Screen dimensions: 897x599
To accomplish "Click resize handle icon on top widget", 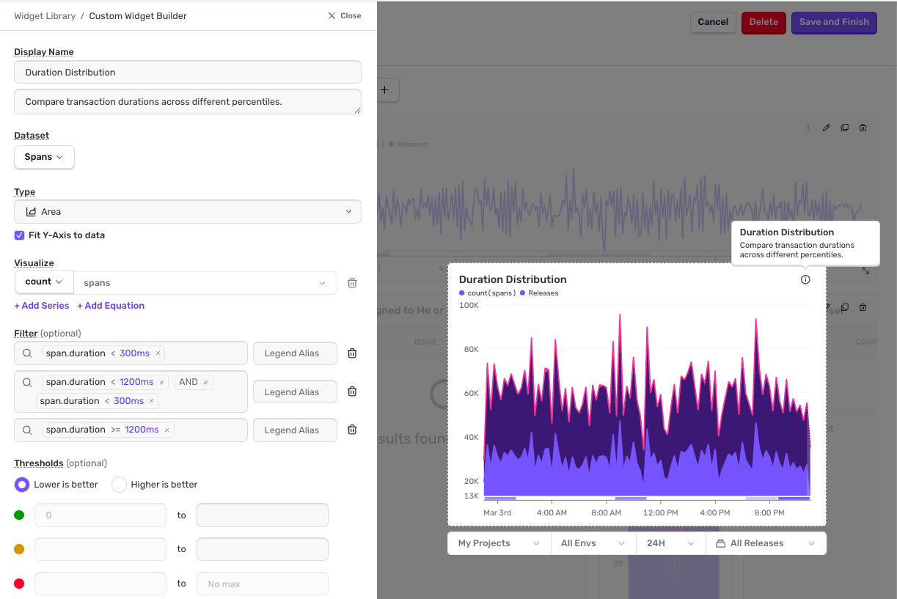I will [x=865, y=271].
